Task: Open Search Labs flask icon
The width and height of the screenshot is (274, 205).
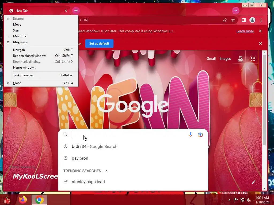Action: 240,58
